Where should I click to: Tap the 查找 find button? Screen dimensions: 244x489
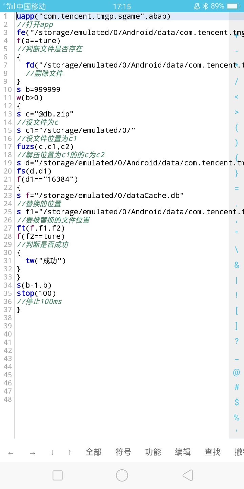click(212, 452)
